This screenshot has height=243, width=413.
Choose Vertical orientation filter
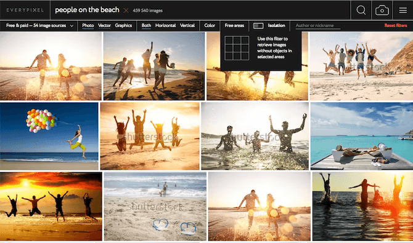pyautogui.click(x=187, y=25)
